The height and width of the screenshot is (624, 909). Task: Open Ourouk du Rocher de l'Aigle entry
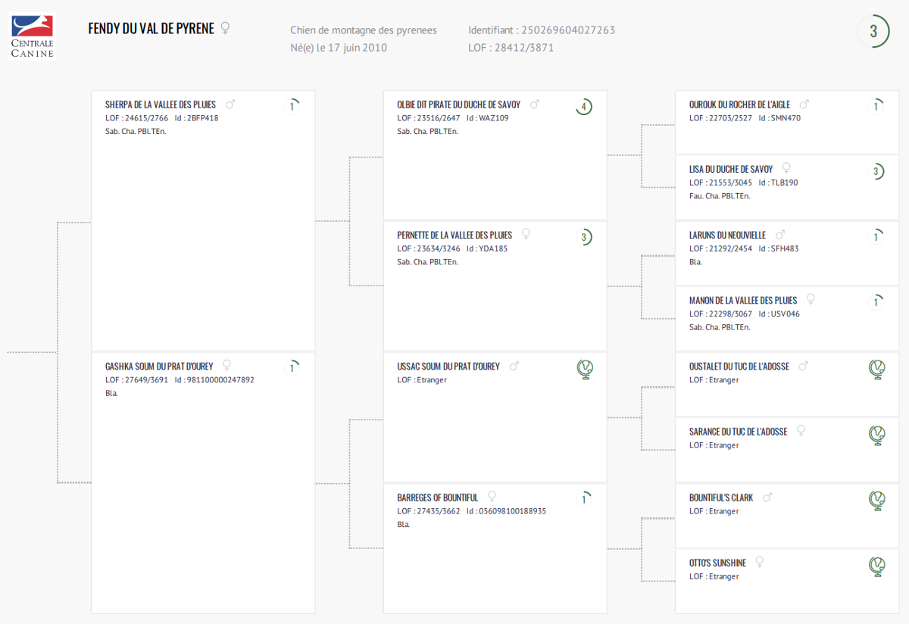coord(739,105)
